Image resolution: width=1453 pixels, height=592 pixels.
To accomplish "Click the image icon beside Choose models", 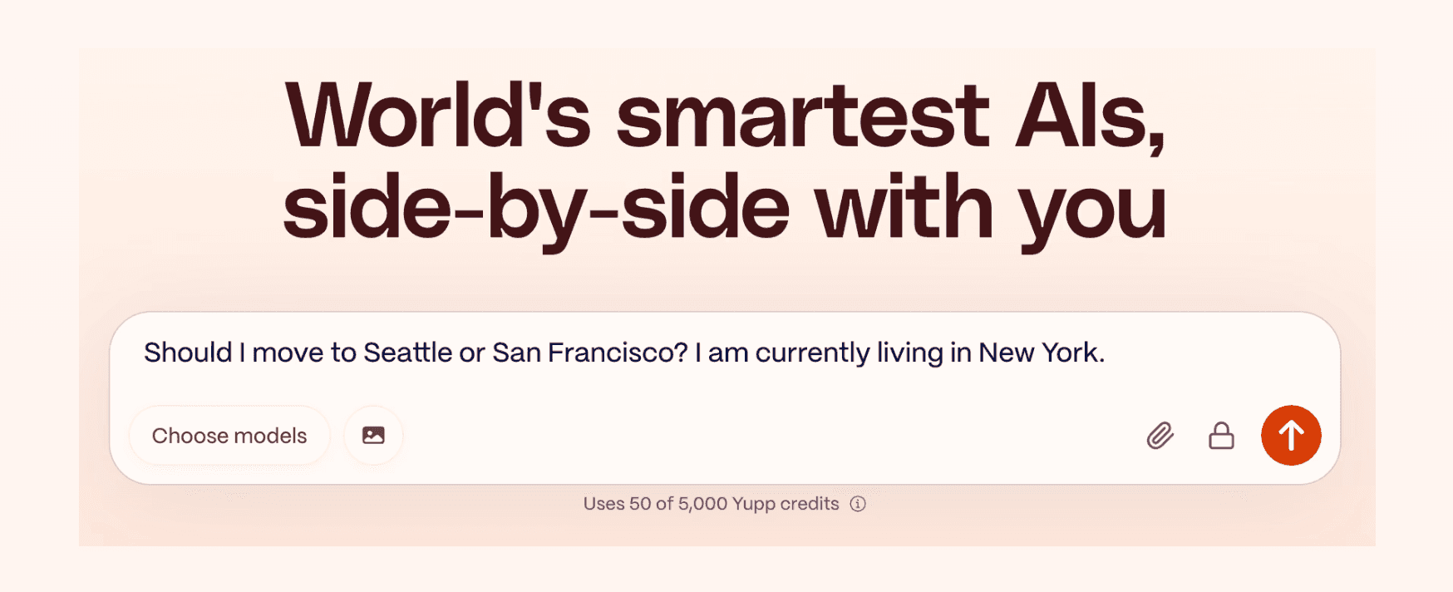I will tap(373, 435).
